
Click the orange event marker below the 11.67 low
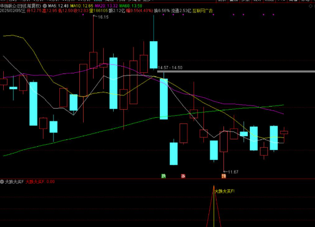click(x=223, y=176)
